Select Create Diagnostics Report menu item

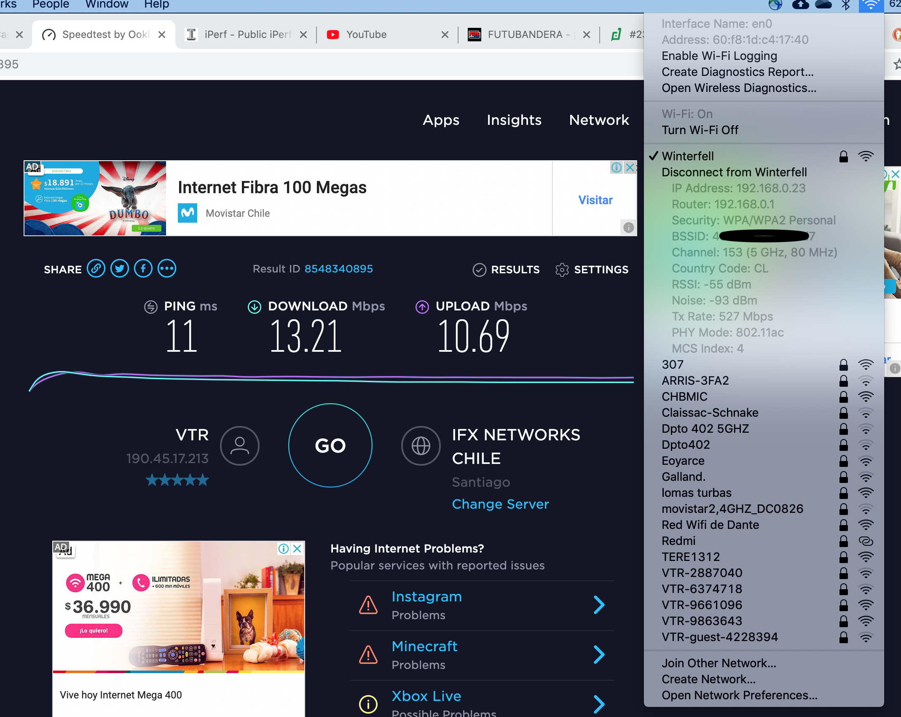click(x=764, y=72)
